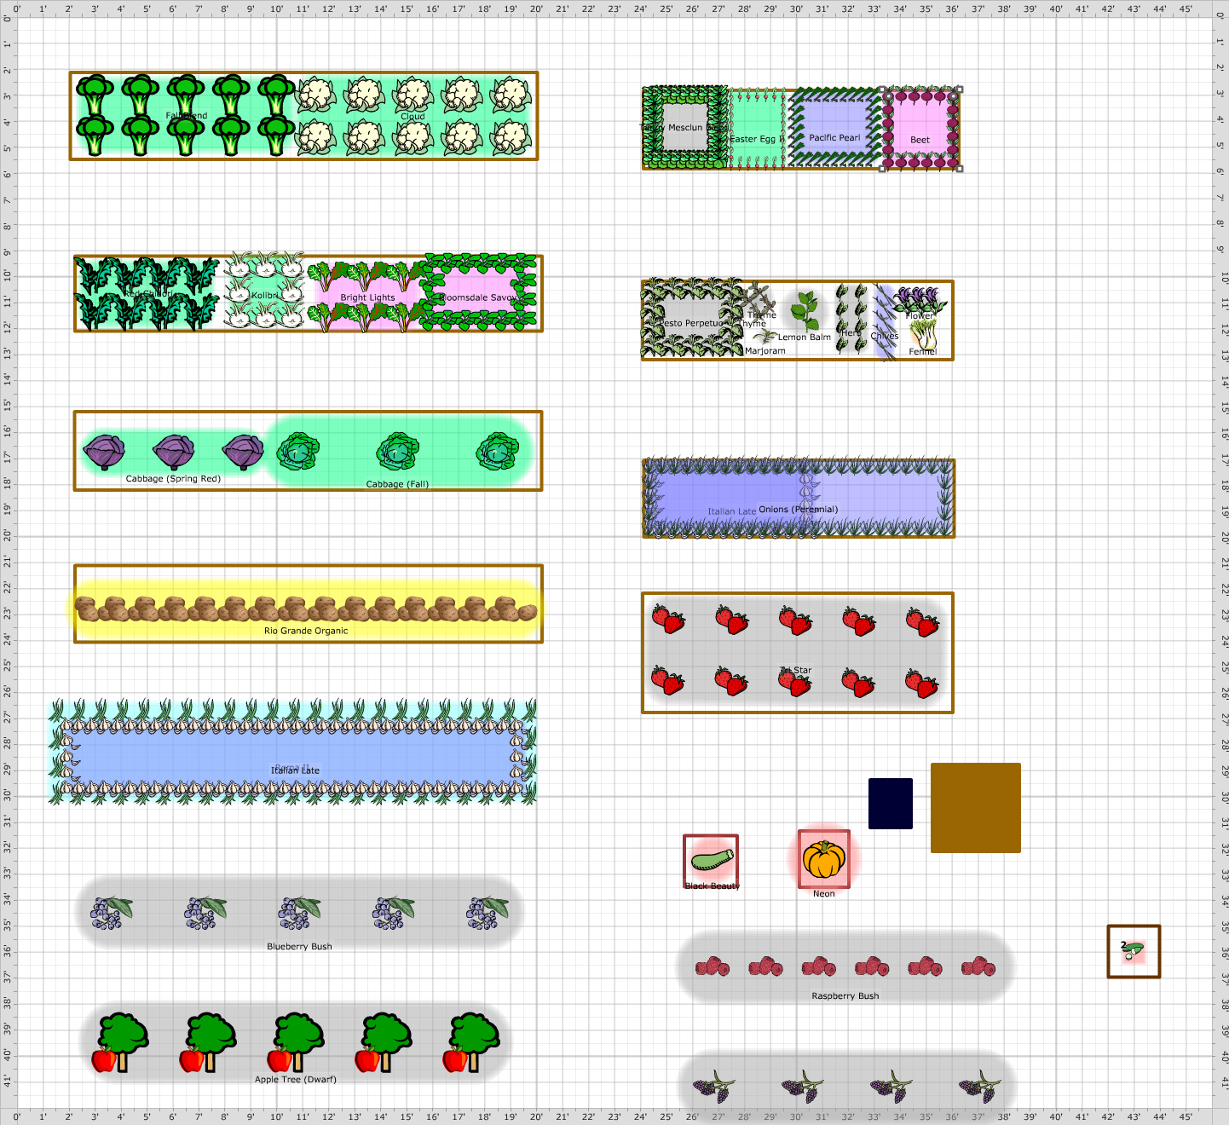1229x1125 pixels.
Task: Select the Marjoram label
Action: point(765,351)
